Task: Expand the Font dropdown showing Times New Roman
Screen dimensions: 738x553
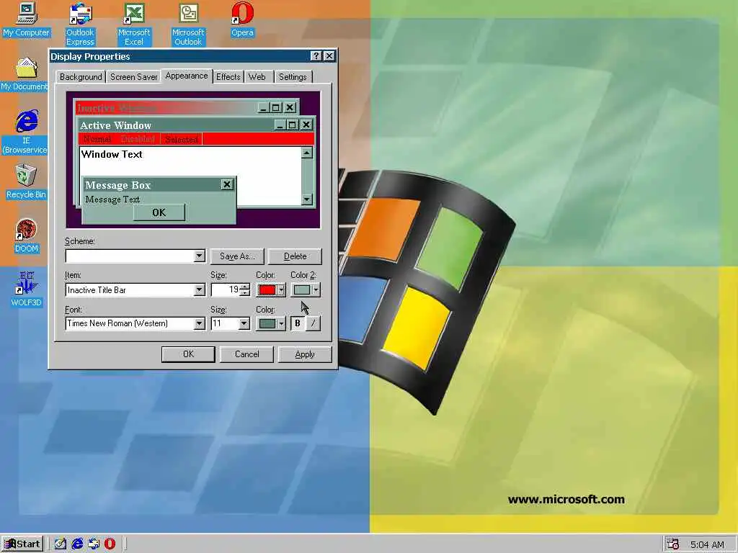Action: click(199, 323)
